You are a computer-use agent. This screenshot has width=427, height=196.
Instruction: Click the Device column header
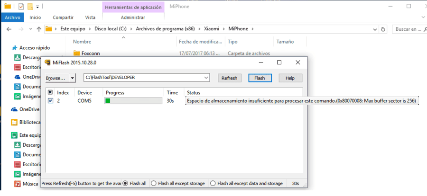[x=85, y=93]
